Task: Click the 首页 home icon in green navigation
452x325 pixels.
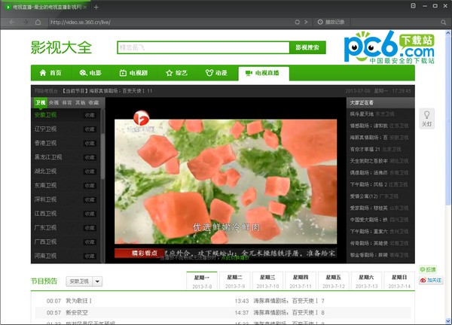Action: [50, 73]
